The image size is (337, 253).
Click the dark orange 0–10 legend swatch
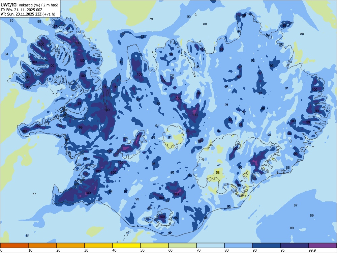coord(14,246)
